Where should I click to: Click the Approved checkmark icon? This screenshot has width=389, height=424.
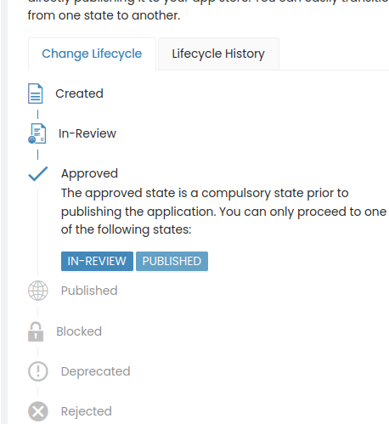(x=38, y=173)
